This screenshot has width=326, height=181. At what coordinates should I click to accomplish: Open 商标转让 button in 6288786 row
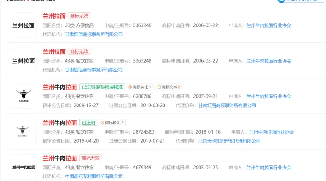140,87
